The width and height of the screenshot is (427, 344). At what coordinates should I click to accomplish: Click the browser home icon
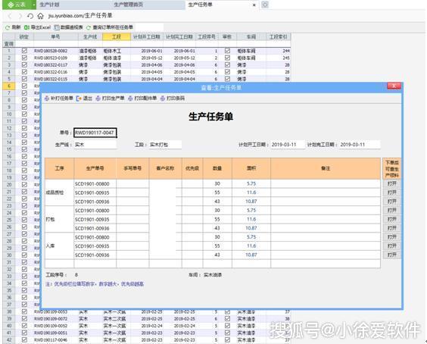[x=40, y=16]
